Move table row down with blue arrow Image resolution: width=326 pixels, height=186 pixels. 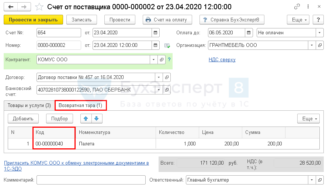tap(96, 118)
